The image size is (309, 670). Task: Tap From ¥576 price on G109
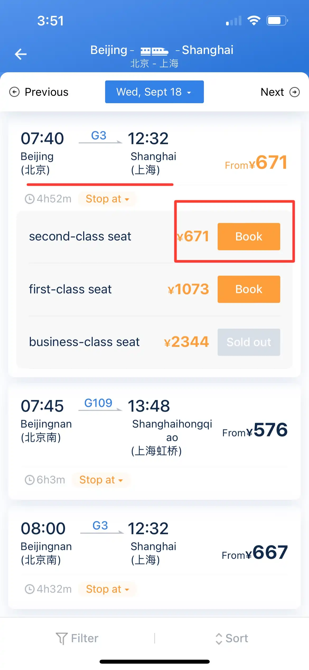(x=255, y=430)
